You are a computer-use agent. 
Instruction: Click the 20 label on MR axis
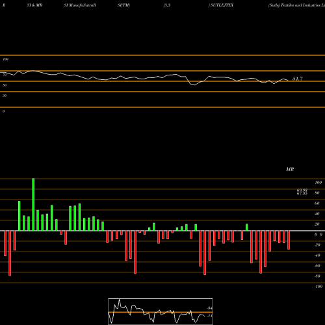point(317,224)
